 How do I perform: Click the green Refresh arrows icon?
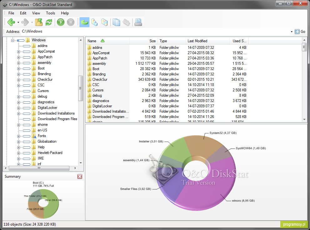[49, 22]
